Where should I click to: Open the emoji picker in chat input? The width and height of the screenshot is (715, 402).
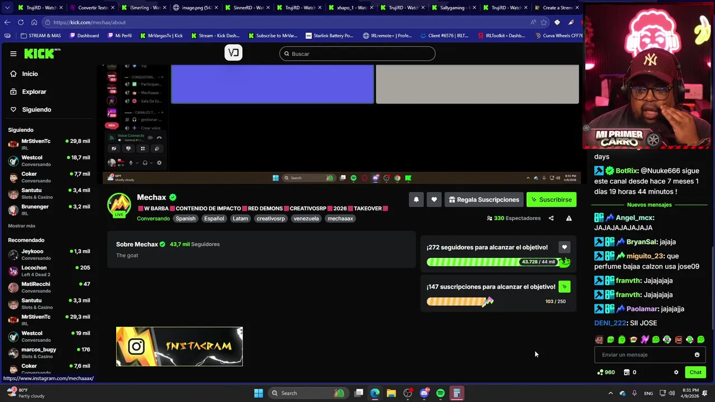(x=697, y=355)
